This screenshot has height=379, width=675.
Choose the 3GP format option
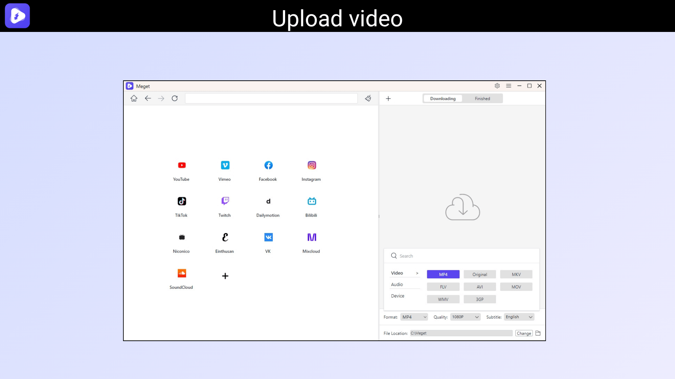(x=480, y=299)
